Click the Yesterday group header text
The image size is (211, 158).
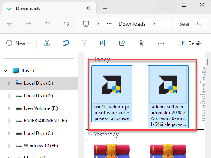tap(106, 135)
